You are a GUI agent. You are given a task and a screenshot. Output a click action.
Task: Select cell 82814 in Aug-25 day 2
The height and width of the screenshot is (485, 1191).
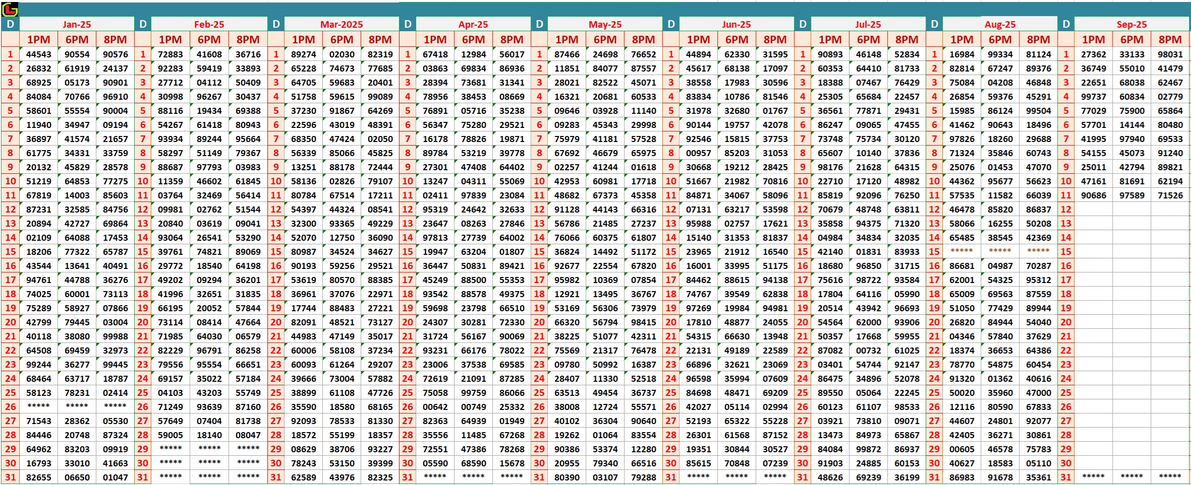point(961,68)
